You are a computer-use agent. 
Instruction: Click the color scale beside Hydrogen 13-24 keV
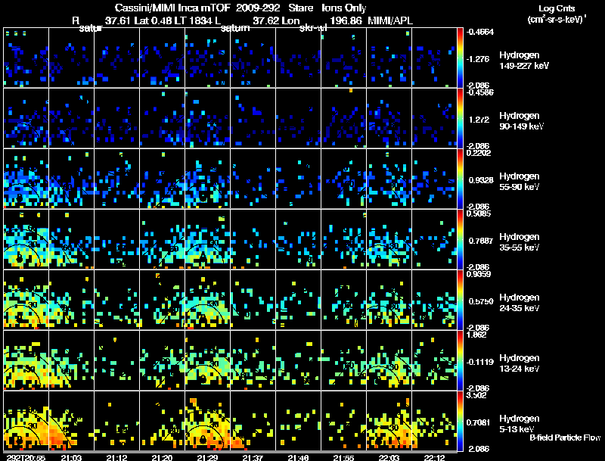click(460, 360)
